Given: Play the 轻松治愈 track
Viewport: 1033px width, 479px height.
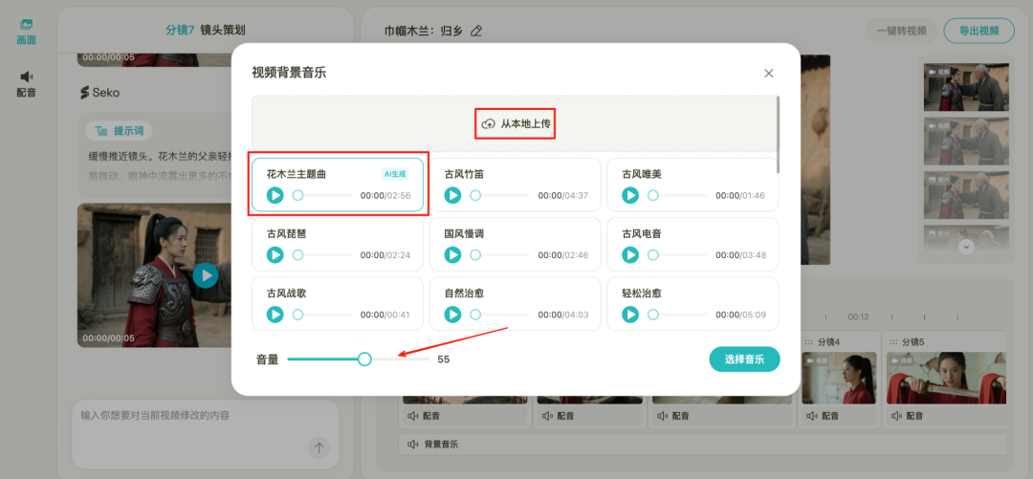Looking at the screenshot, I should [x=630, y=315].
